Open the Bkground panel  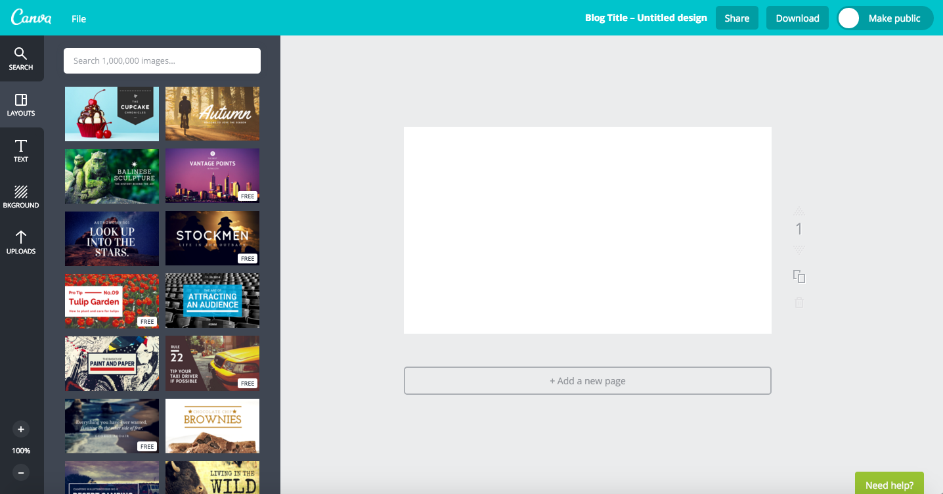pyautogui.click(x=21, y=196)
